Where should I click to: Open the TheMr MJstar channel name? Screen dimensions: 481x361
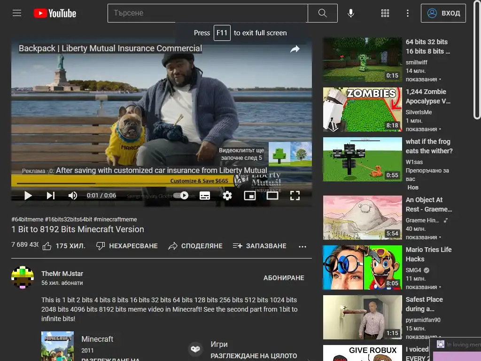(62, 274)
